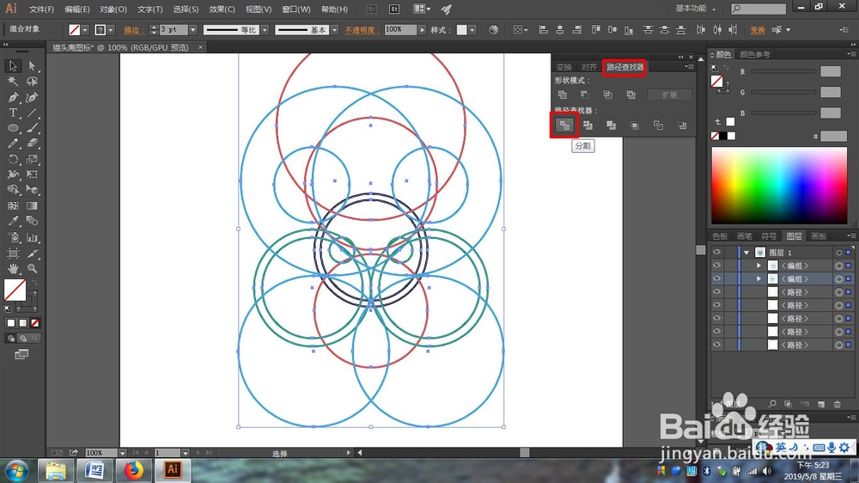Select the Artboard tool
Viewport: 859px width, 483px height.
pyautogui.click(x=13, y=254)
